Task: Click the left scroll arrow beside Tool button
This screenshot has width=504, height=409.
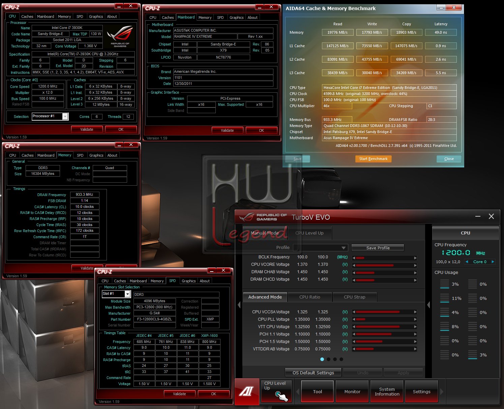Action: pyautogui.click(x=298, y=391)
